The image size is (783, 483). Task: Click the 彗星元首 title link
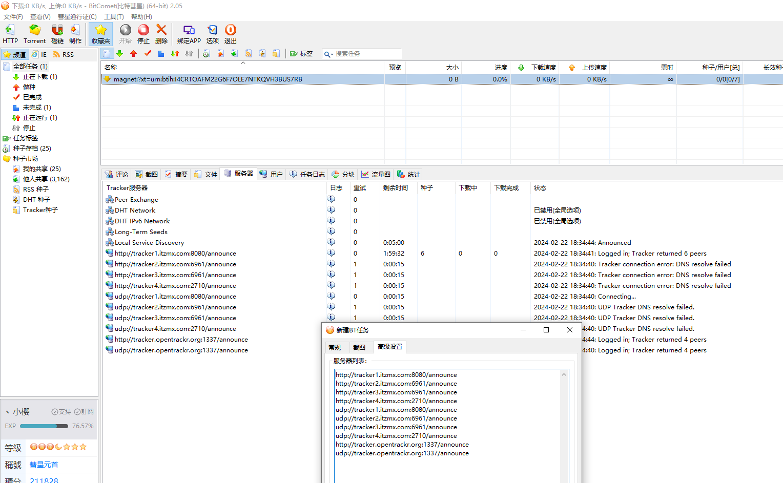click(x=44, y=465)
